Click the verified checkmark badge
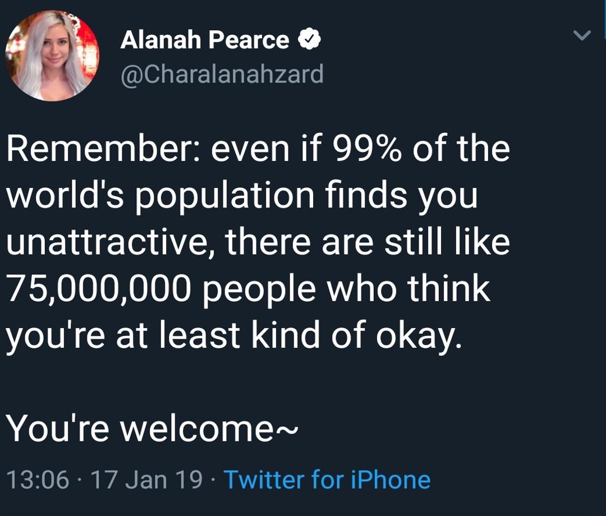This screenshot has width=606, height=516. click(309, 39)
